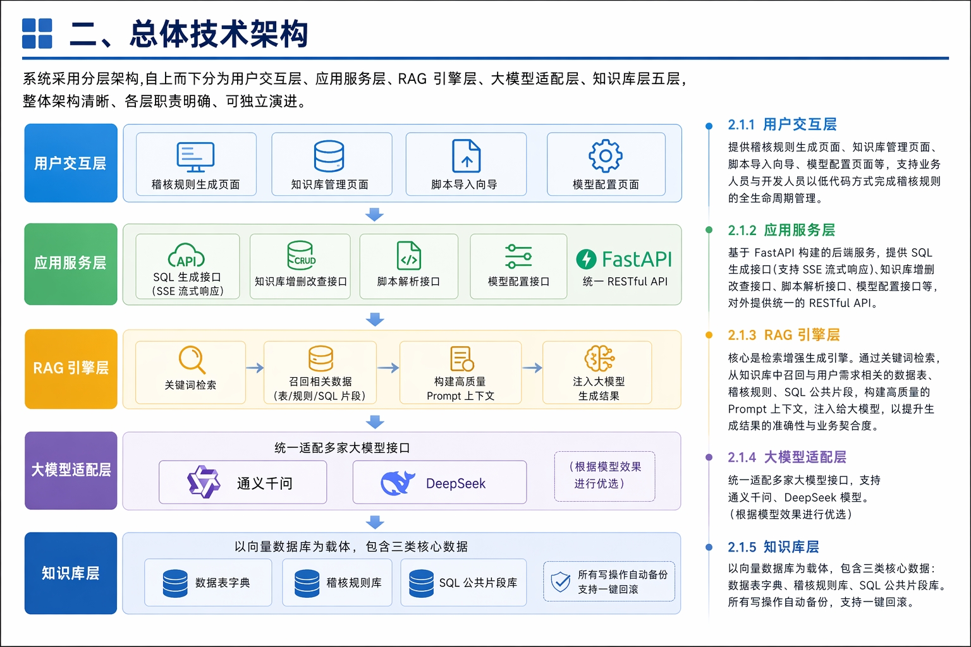Screen dimensions: 971x647
Task: Click the brain icon above 注入大模型
Action: pyautogui.click(x=599, y=358)
